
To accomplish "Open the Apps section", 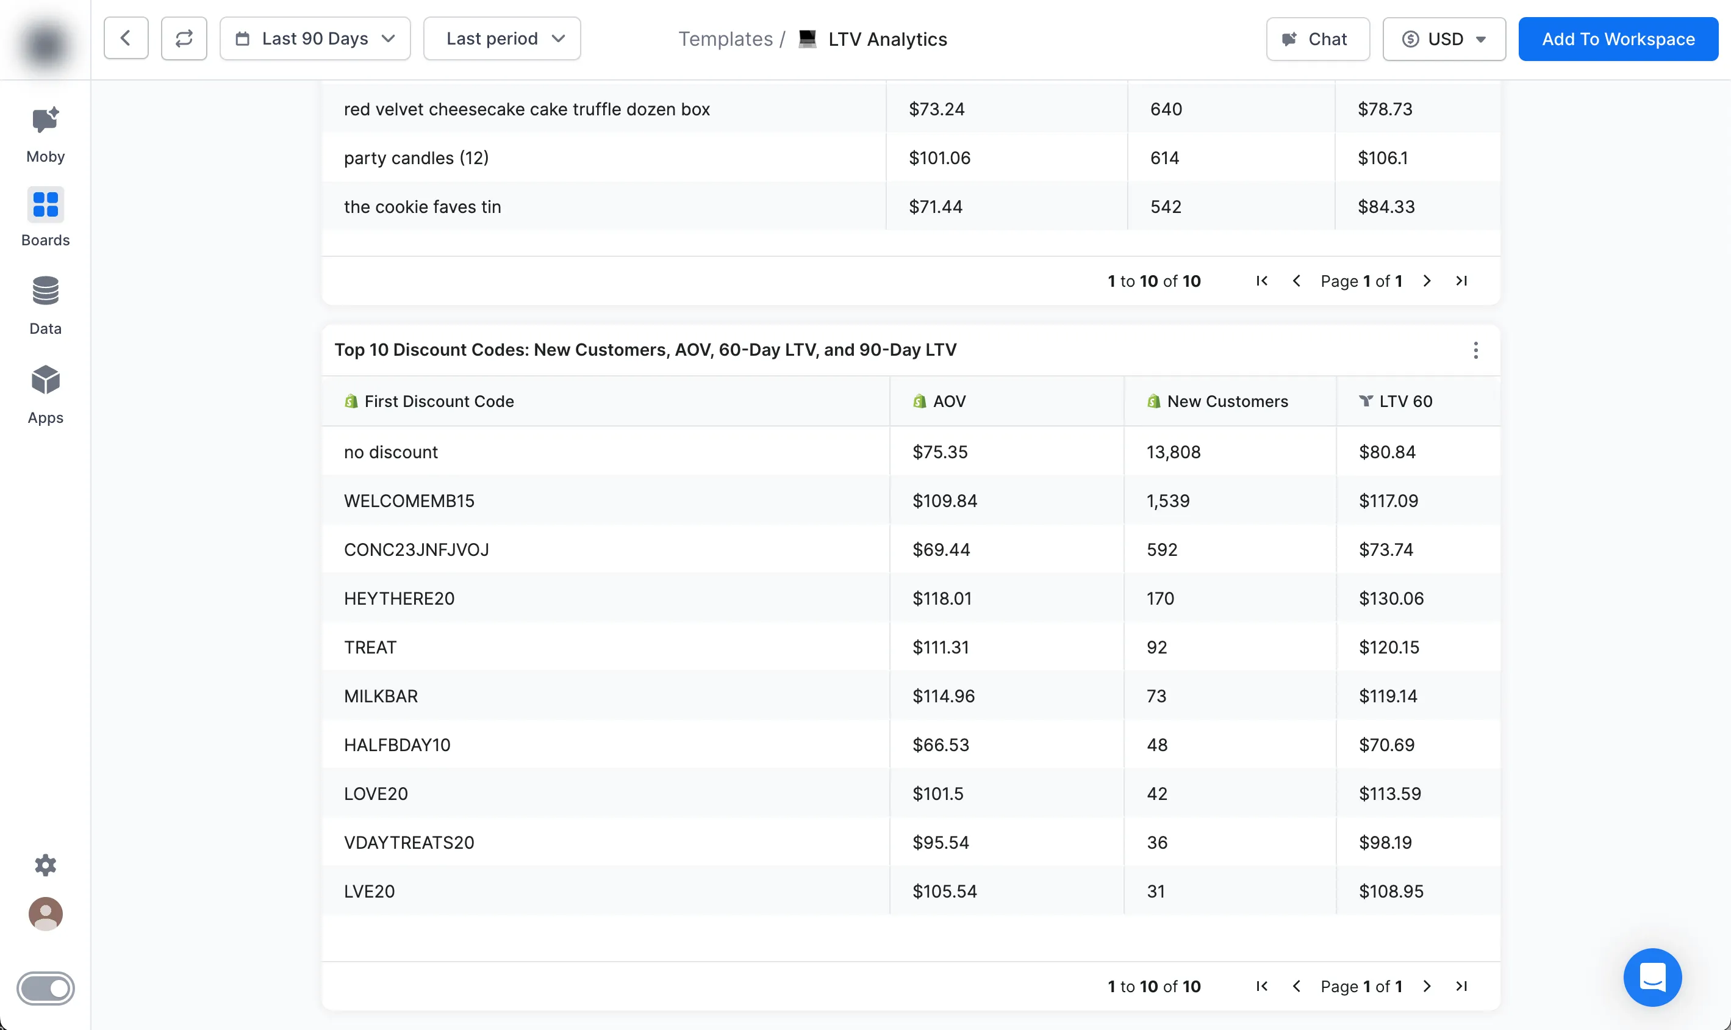I will point(45,394).
